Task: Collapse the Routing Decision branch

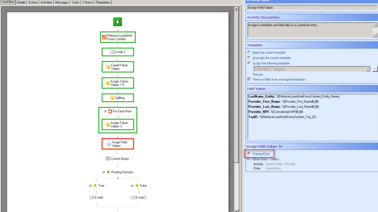Action: tap(104, 172)
